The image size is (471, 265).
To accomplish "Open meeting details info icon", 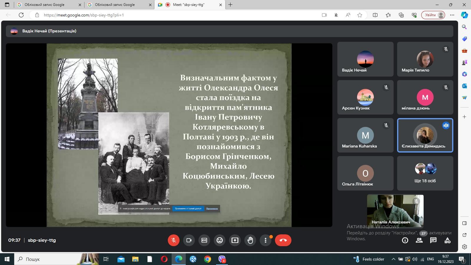I will [405, 240].
